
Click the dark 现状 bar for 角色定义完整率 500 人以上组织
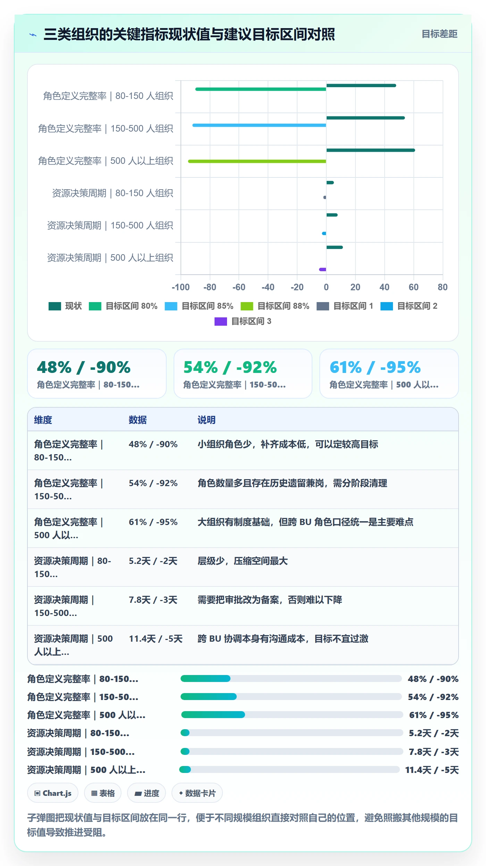[x=371, y=150]
